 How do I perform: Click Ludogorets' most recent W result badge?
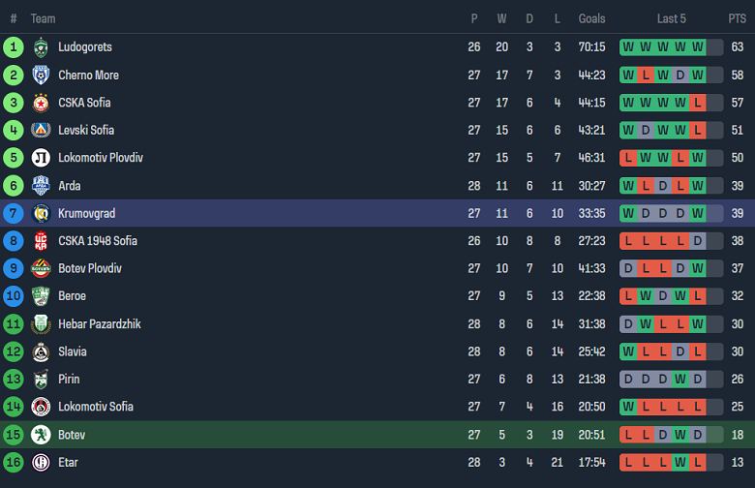point(697,47)
